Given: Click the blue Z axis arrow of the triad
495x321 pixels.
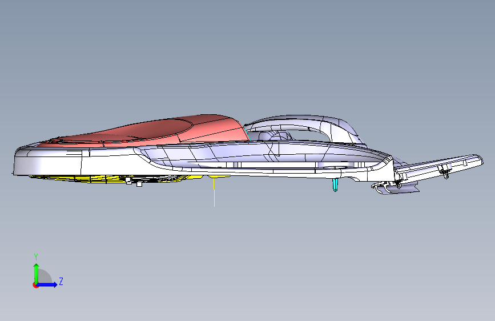Looking at the screenshot, I should click(47, 284).
